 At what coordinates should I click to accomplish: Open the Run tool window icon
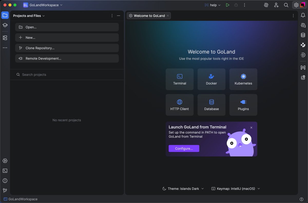5,161
